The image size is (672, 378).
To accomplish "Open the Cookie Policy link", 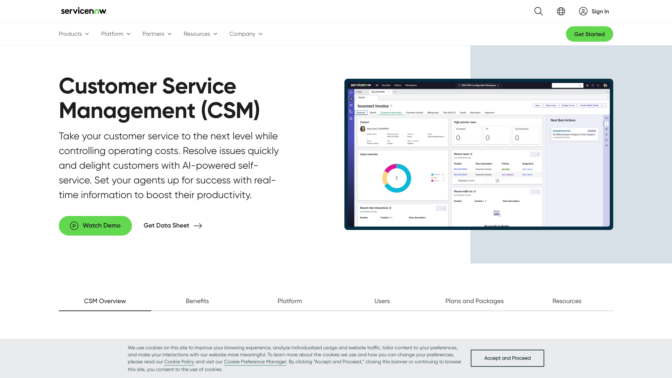I will click(x=179, y=362).
